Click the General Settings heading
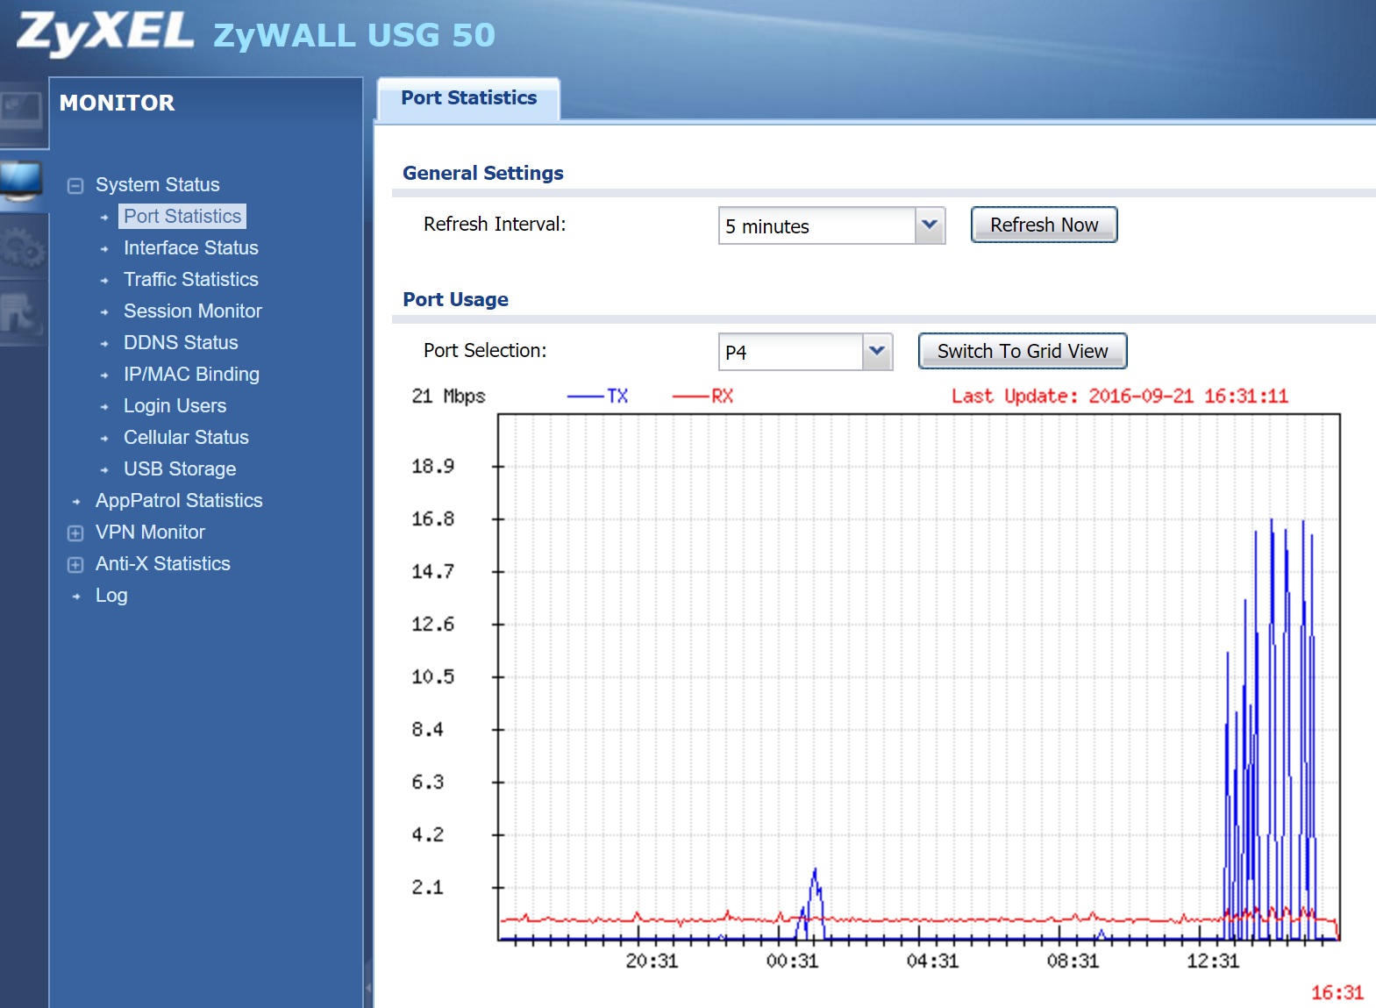 (483, 173)
